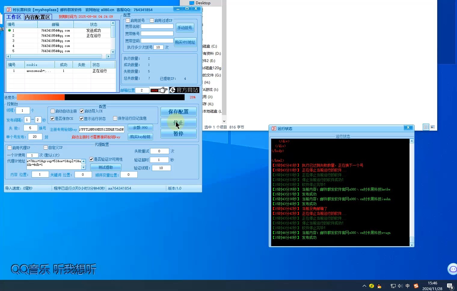Click the Sogou input method tray icon
The width and height of the screenshot is (457, 291).
tap(416, 286)
